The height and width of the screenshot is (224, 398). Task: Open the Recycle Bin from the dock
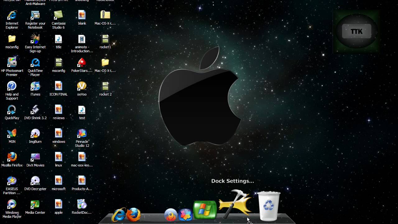[x=268, y=205]
